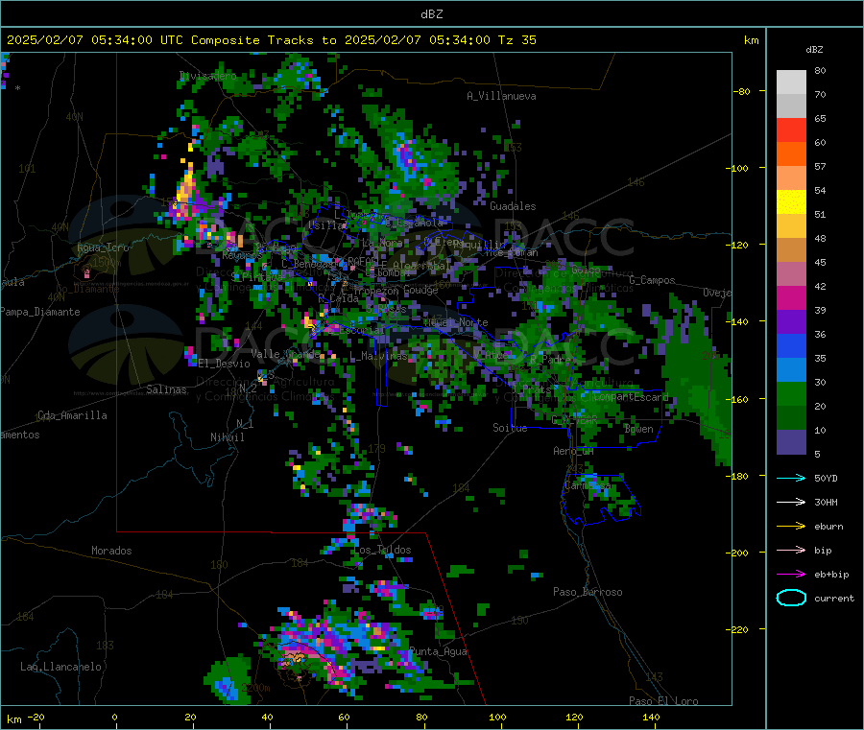Click the 'current' legend label text
This screenshot has width=864, height=730.
834,598
